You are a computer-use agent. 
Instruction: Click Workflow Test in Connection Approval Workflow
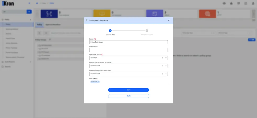95,66
